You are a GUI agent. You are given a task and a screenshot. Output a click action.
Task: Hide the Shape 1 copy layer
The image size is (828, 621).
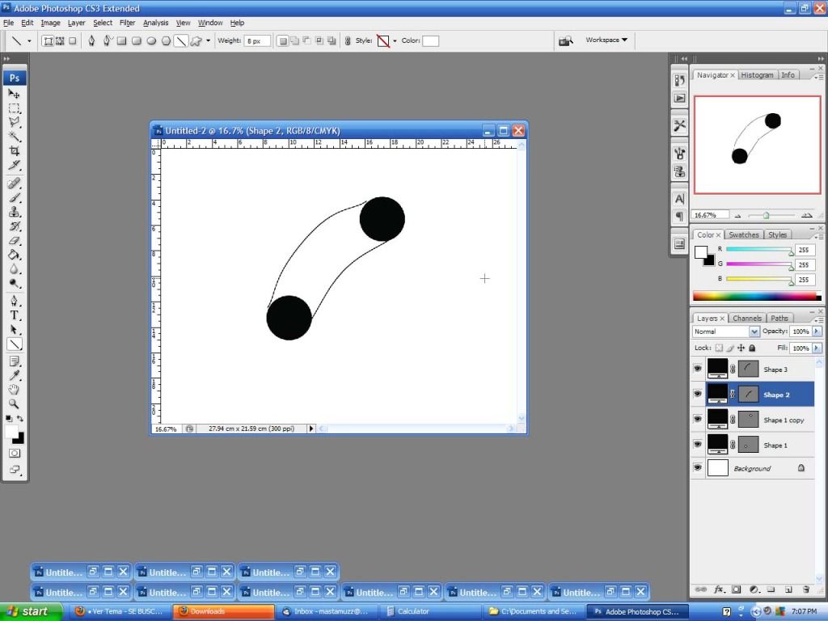point(698,420)
